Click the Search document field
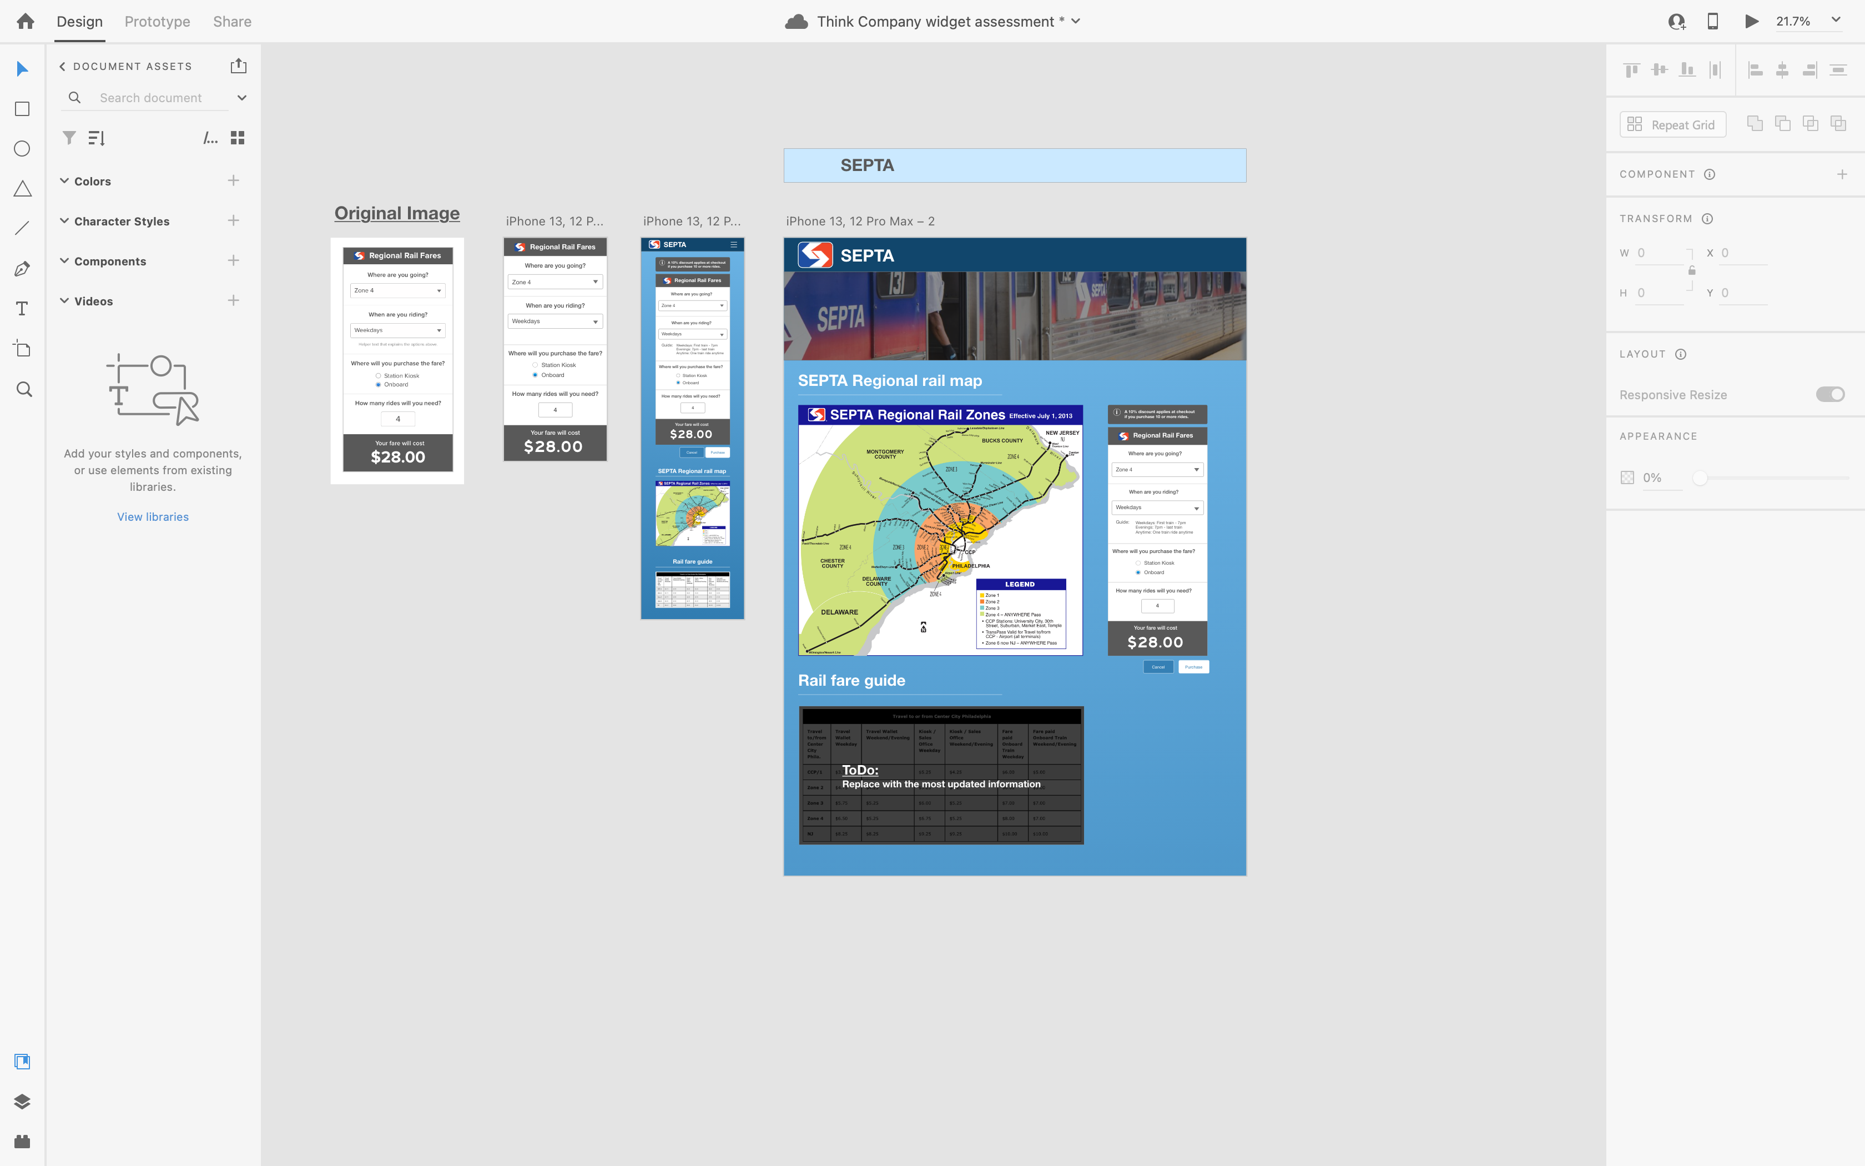Viewport: 1865px width, 1166px height. pos(150,98)
